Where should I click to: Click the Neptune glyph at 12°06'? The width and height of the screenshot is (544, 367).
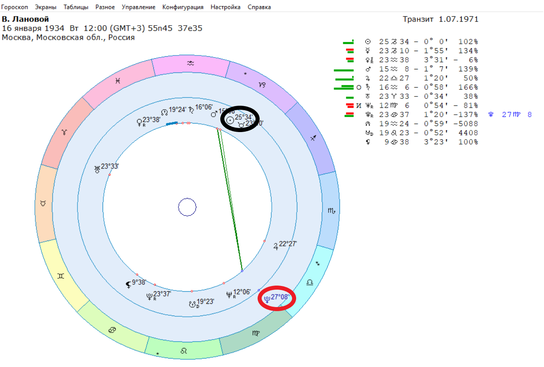[230, 294]
